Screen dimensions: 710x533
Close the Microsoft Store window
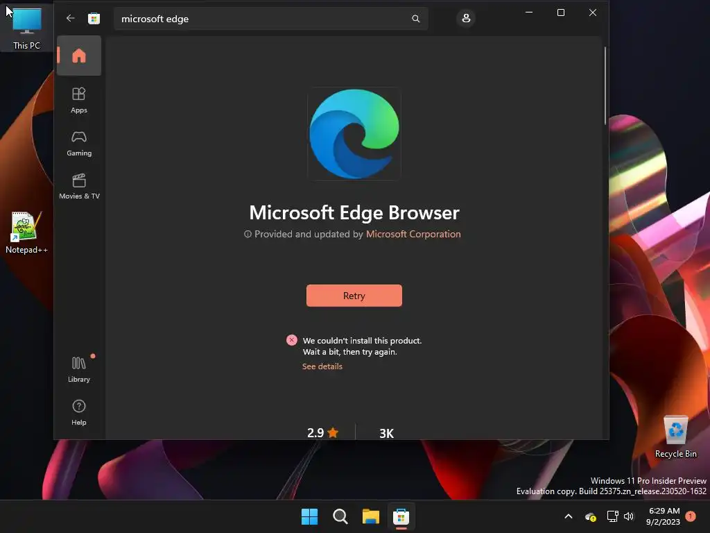592,12
